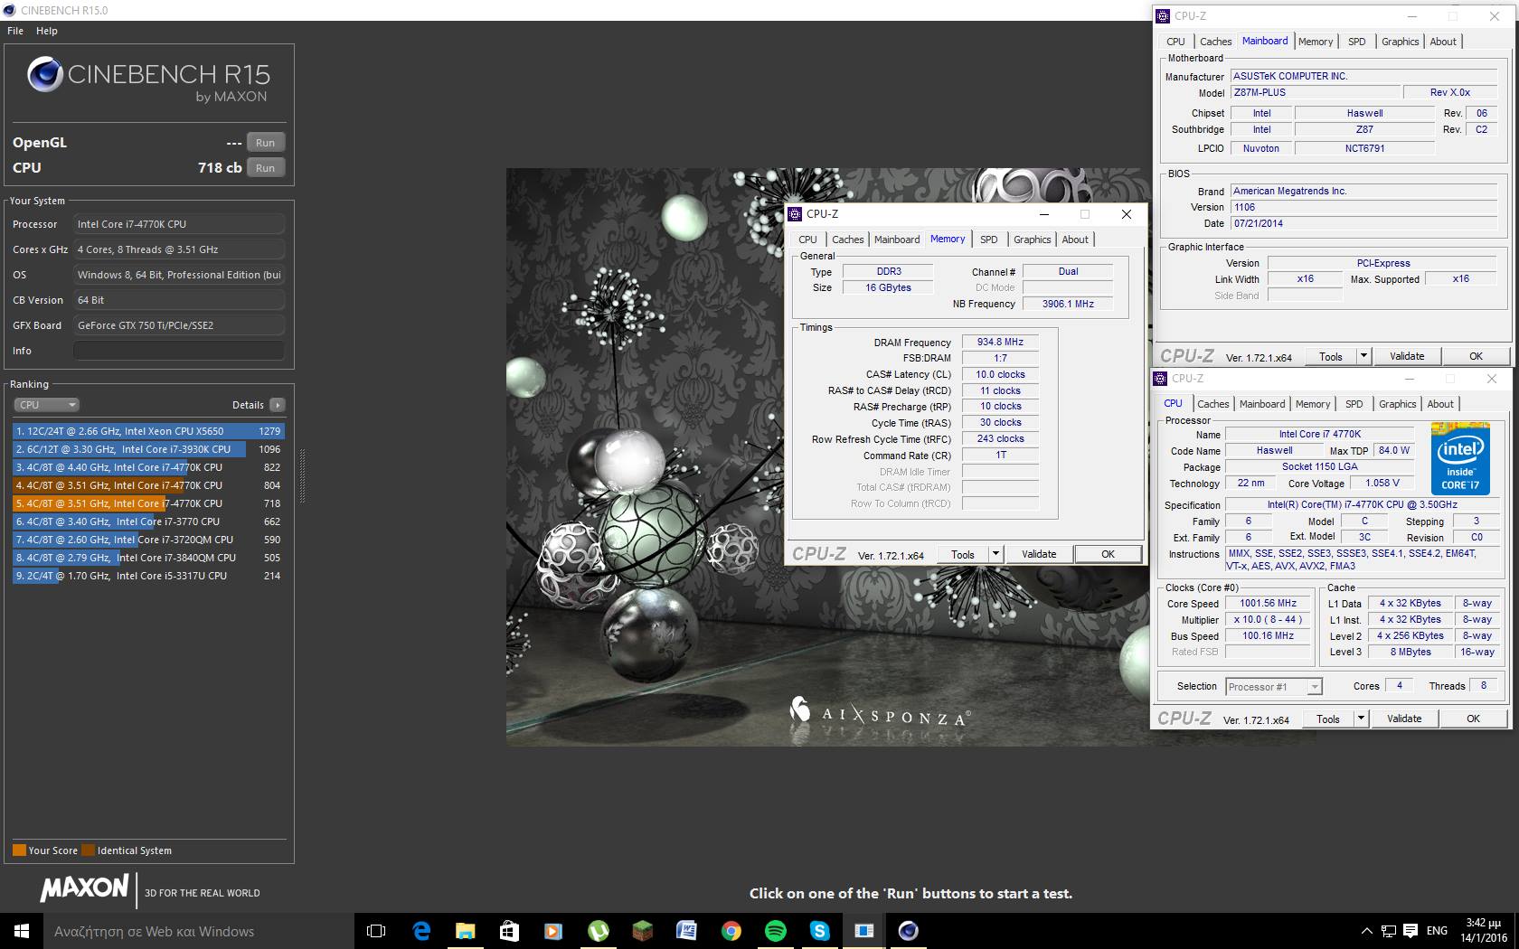Click Validate in Memory CPU-Z window
The image size is (1519, 949).
pyautogui.click(x=1039, y=554)
